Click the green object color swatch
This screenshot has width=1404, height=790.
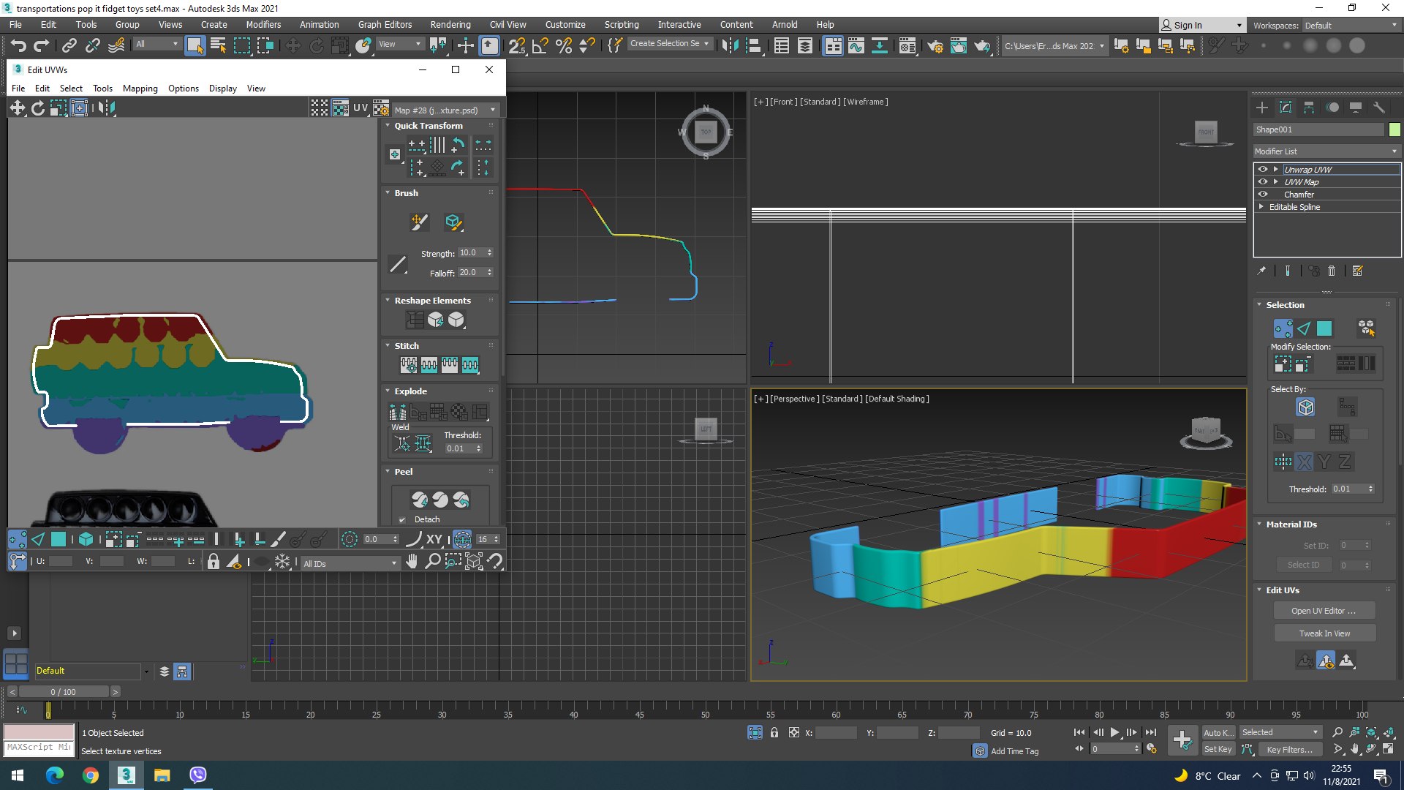coord(1394,129)
